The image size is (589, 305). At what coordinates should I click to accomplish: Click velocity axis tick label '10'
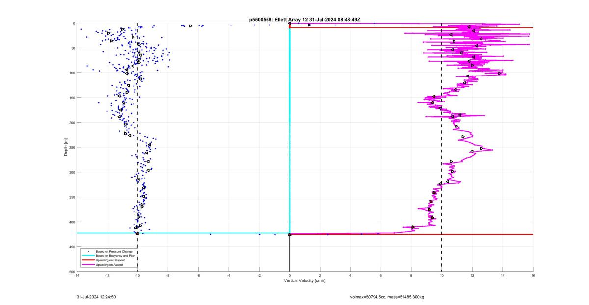point(442,276)
